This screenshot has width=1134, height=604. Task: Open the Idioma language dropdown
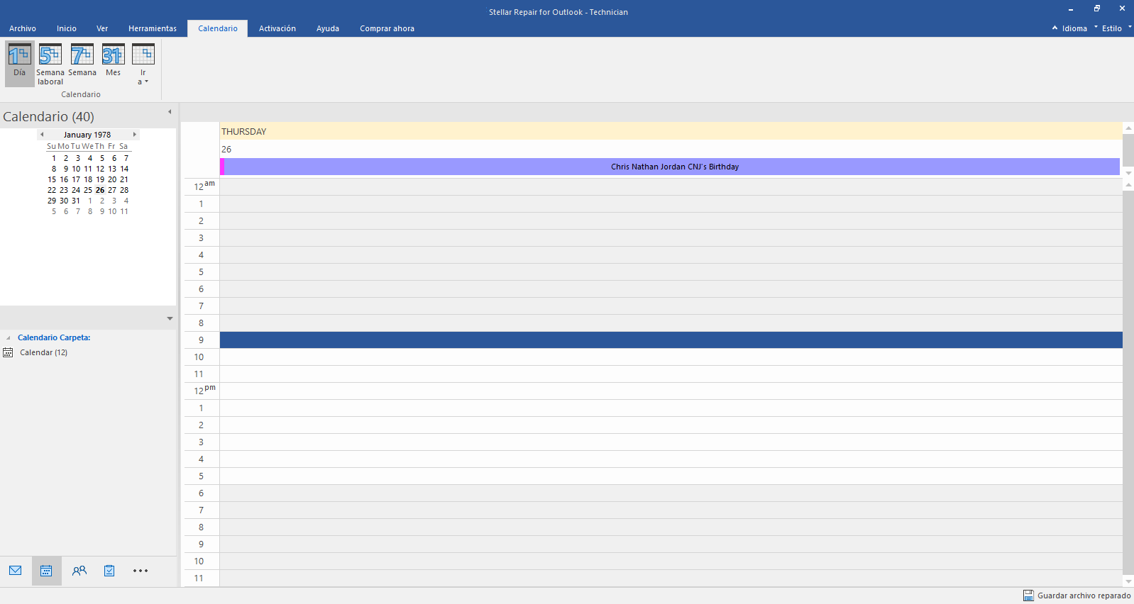(1079, 28)
